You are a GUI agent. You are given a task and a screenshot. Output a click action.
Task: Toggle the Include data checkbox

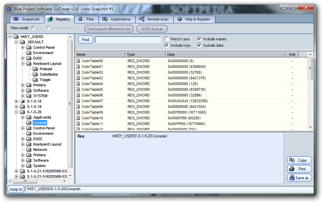(x=199, y=45)
